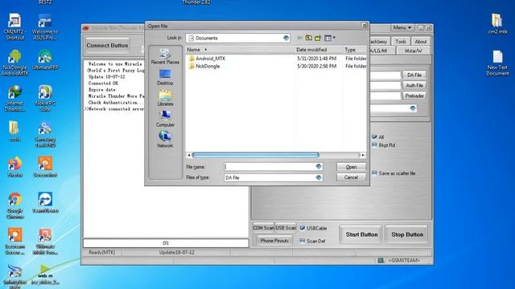Enable the Scan Def checkbox
This screenshot has width=515, height=289.
click(303, 241)
